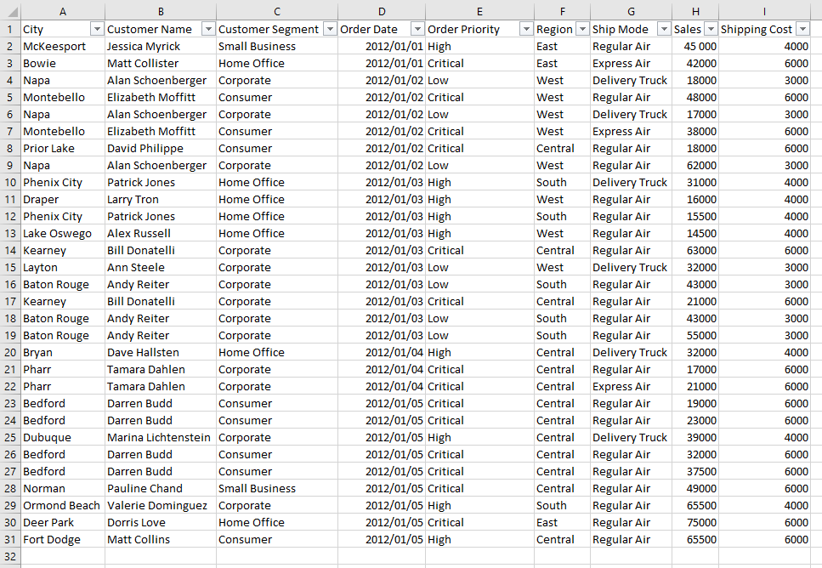Image resolution: width=822 pixels, height=568 pixels.
Task: Click the McKeesport cell
Action: tap(63, 46)
